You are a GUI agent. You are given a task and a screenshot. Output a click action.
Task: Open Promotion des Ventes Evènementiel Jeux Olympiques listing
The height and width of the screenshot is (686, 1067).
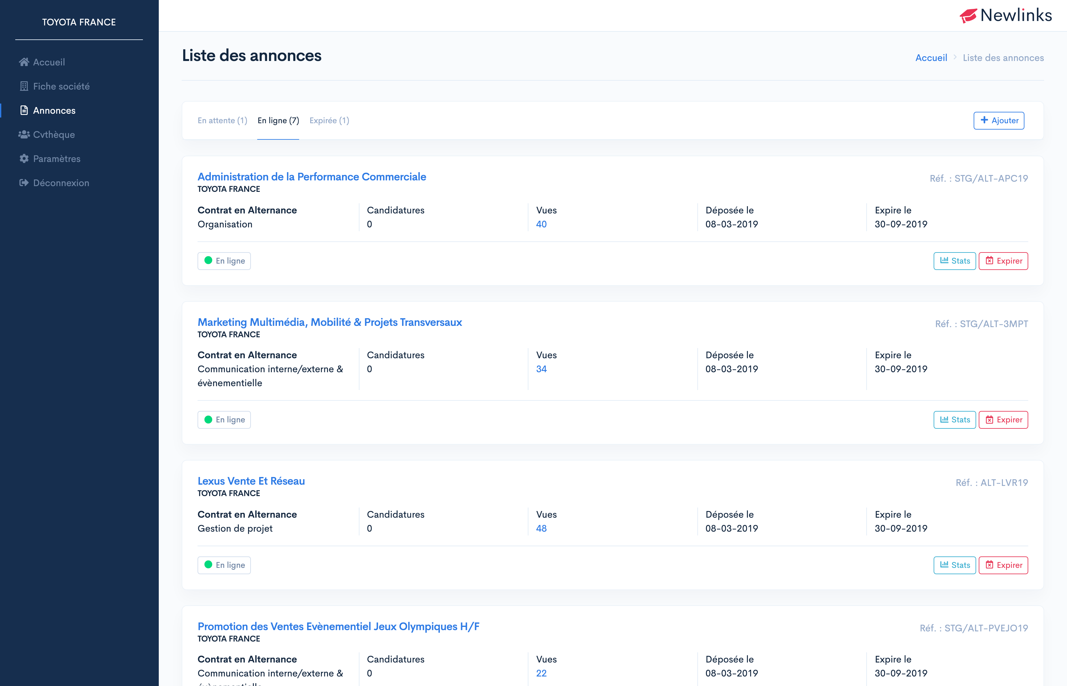(339, 626)
